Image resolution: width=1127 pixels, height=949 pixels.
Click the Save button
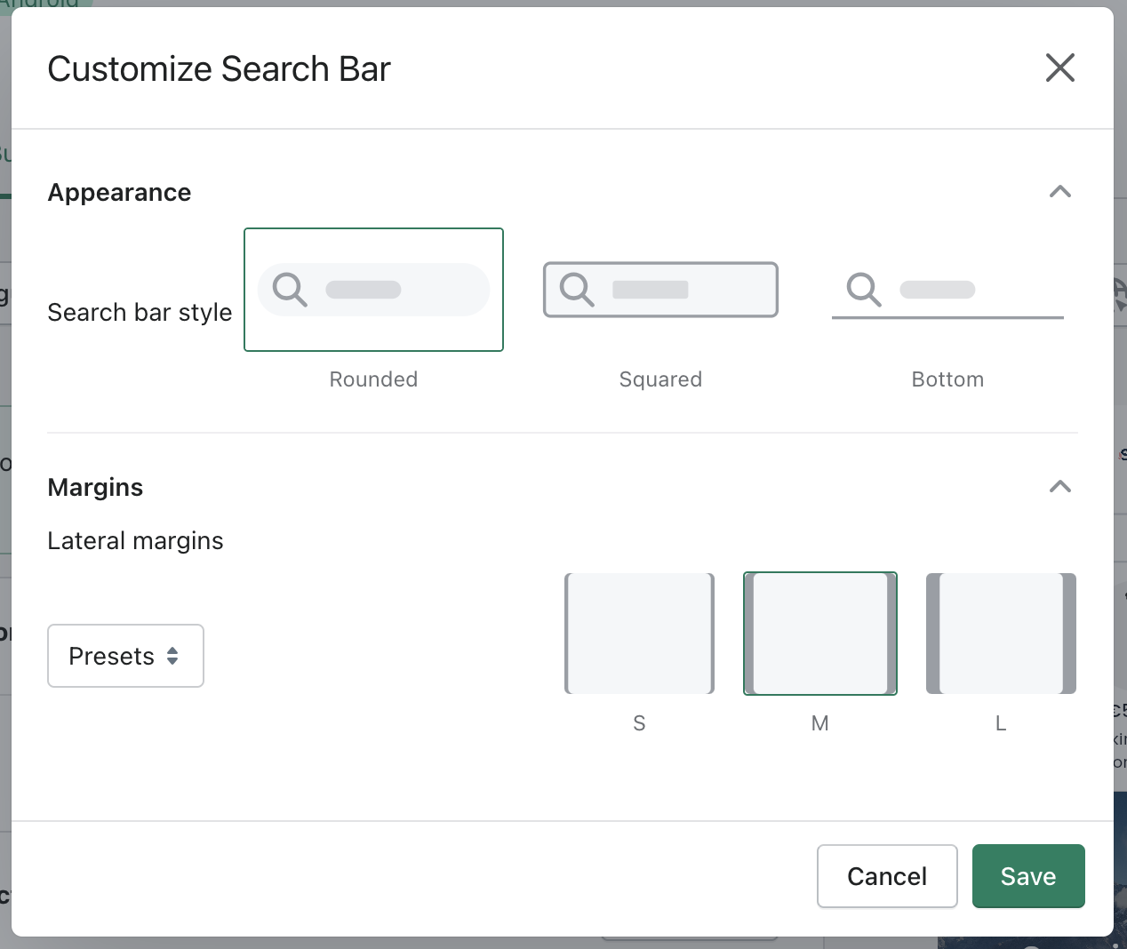pos(1028,876)
